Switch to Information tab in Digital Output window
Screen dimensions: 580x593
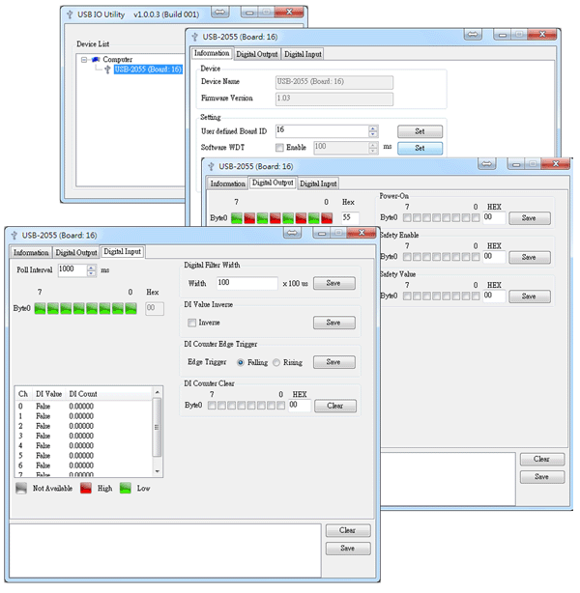[x=227, y=184]
